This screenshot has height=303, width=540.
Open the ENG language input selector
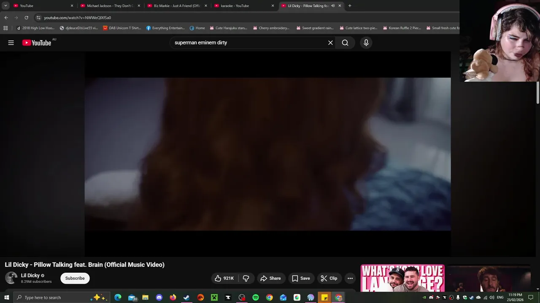tap(500, 298)
